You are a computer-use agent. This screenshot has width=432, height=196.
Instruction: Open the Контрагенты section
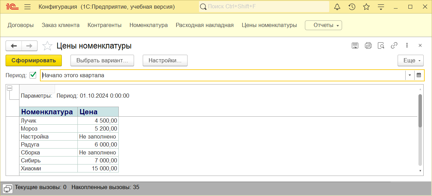[x=105, y=25]
